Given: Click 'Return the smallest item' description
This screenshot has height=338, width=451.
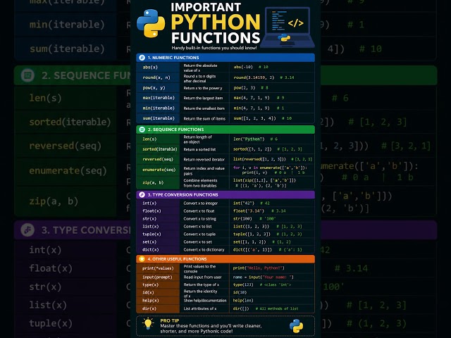Looking at the screenshot, I should pos(204,108).
